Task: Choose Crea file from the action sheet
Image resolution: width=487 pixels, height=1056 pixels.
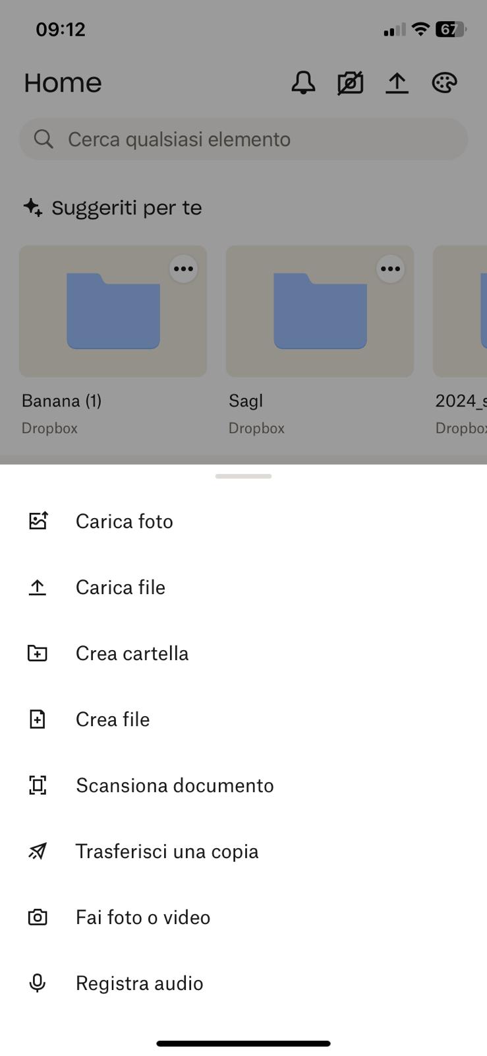Action: [113, 719]
